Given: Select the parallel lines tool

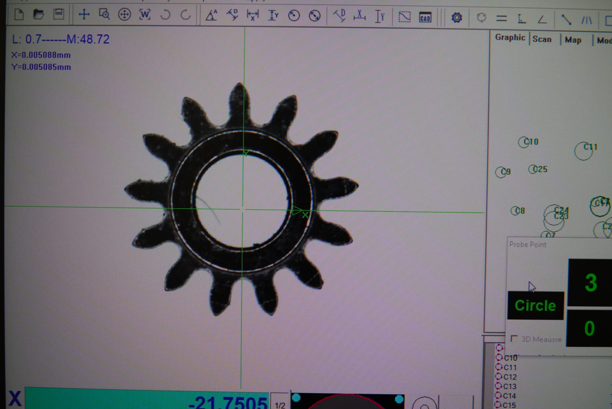Looking at the screenshot, I should pos(501,18).
